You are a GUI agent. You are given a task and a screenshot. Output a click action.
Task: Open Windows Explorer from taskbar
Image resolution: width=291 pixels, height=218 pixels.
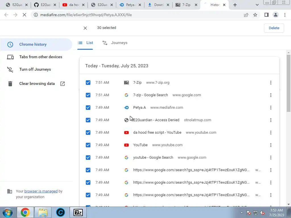pyautogui.click(x=43, y=212)
